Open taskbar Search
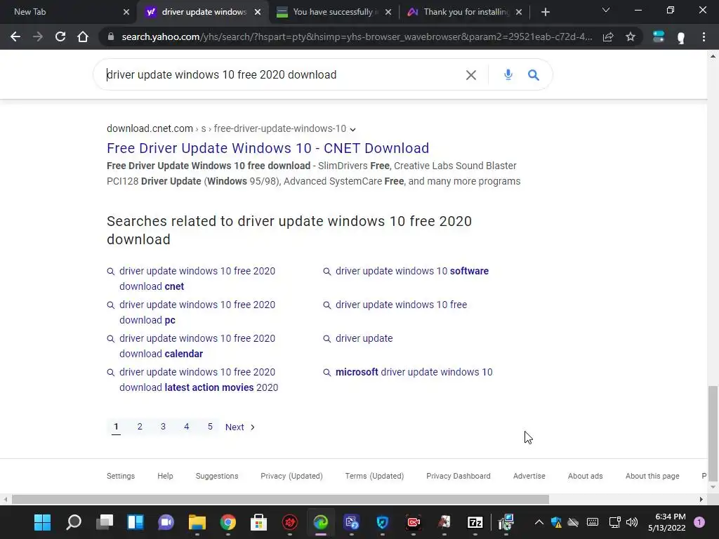Viewport: 719px width, 539px height. pyautogui.click(x=73, y=522)
